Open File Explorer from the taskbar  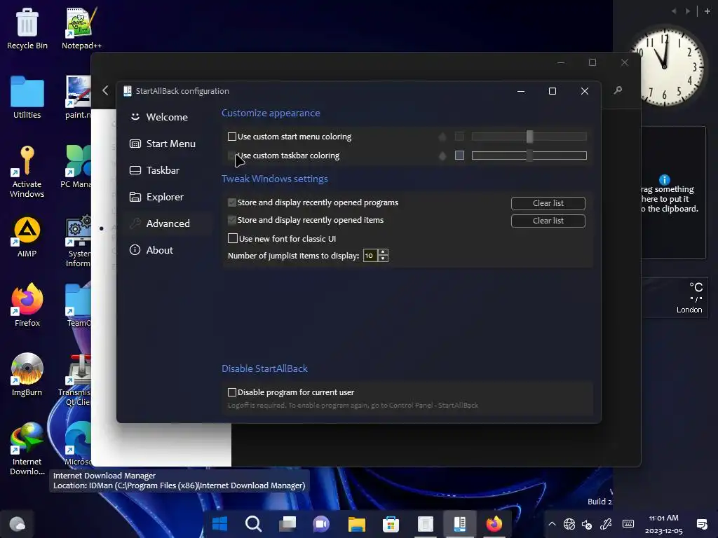tap(356, 524)
